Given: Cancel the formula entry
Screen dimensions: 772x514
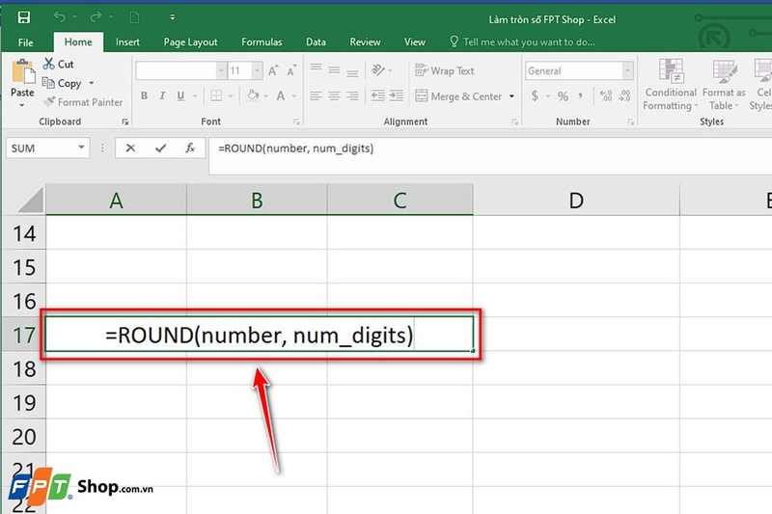Looking at the screenshot, I should [x=130, y=148].
